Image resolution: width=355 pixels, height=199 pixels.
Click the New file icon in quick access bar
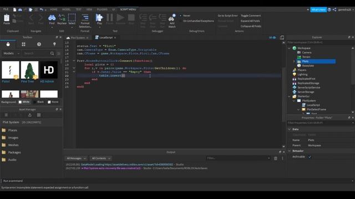coord(14,9)
